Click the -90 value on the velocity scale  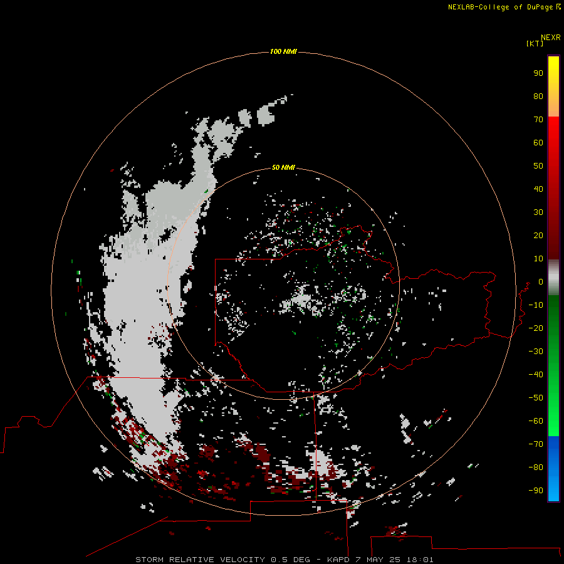(x=536, y=491)
